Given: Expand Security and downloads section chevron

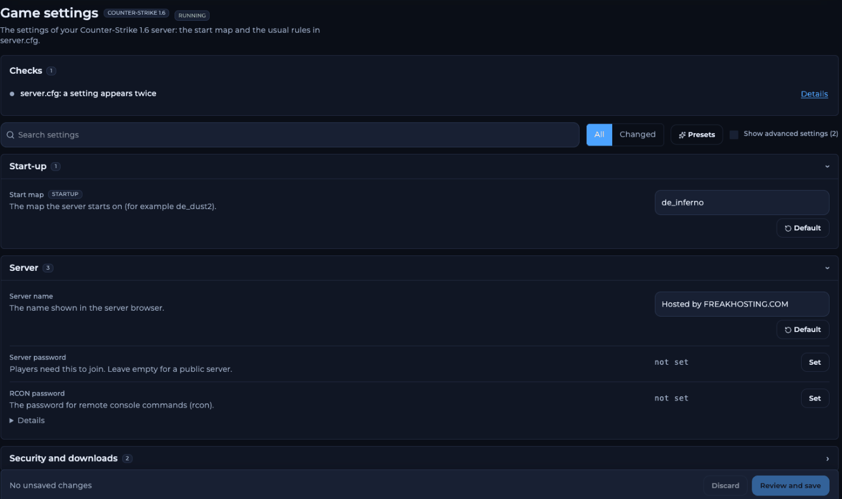Looking at the screenshot, I should (x=827, y=459).
